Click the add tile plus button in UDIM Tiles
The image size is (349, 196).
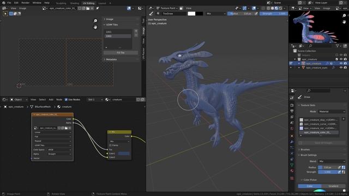click(136, 31)
